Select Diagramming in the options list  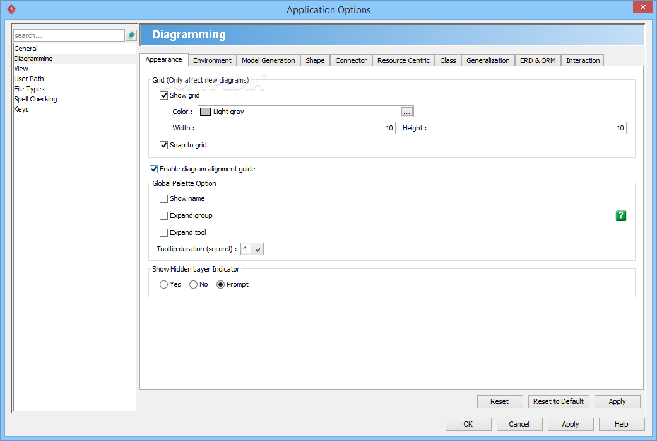tap(74, 59)
